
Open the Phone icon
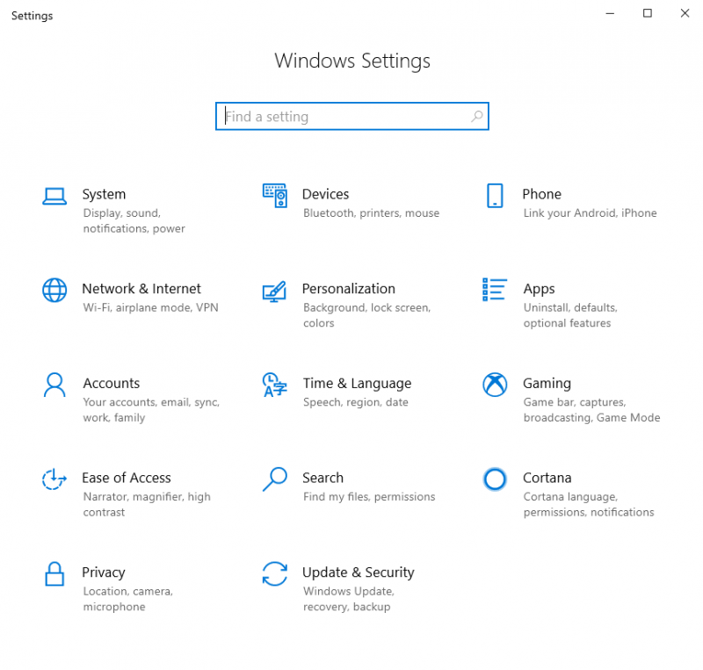[x=495, y=196]
